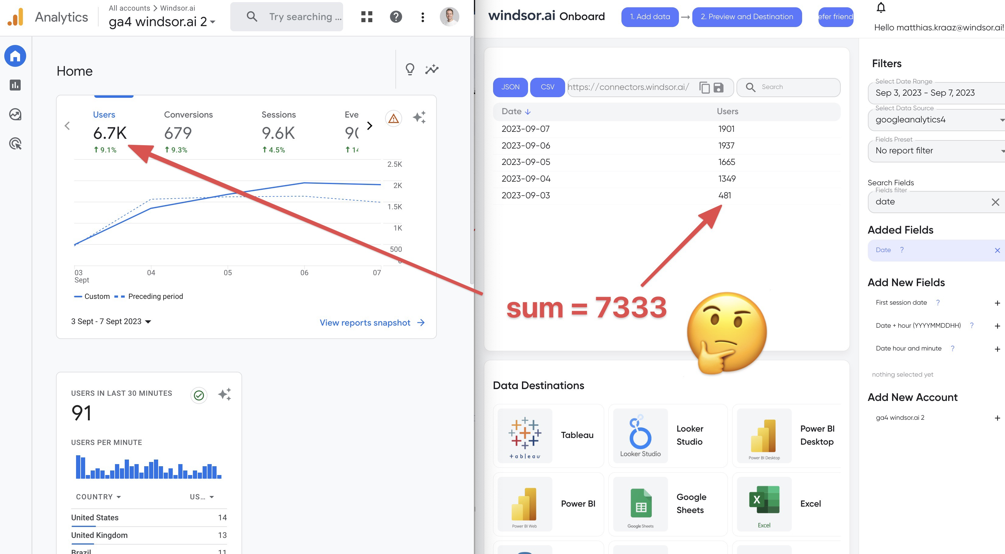
Task: Open the Advertising sidebar icon
Action: [15, 143]
